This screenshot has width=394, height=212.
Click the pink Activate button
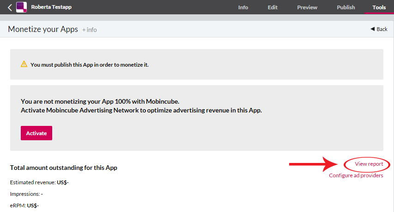(x=36, y=133)
